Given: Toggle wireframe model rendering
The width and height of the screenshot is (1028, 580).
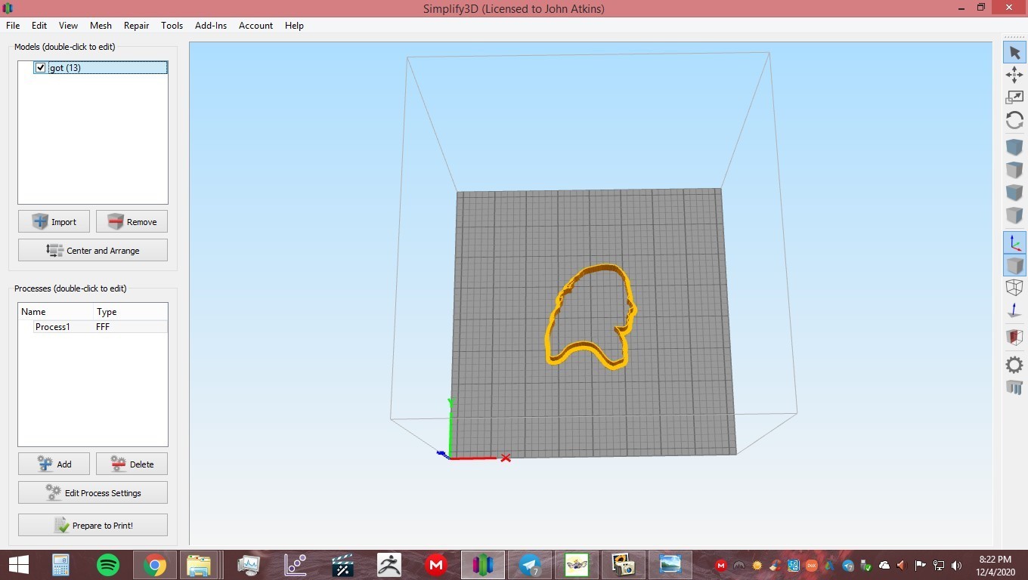Looking at the screenshot, I should [1014, 288].
